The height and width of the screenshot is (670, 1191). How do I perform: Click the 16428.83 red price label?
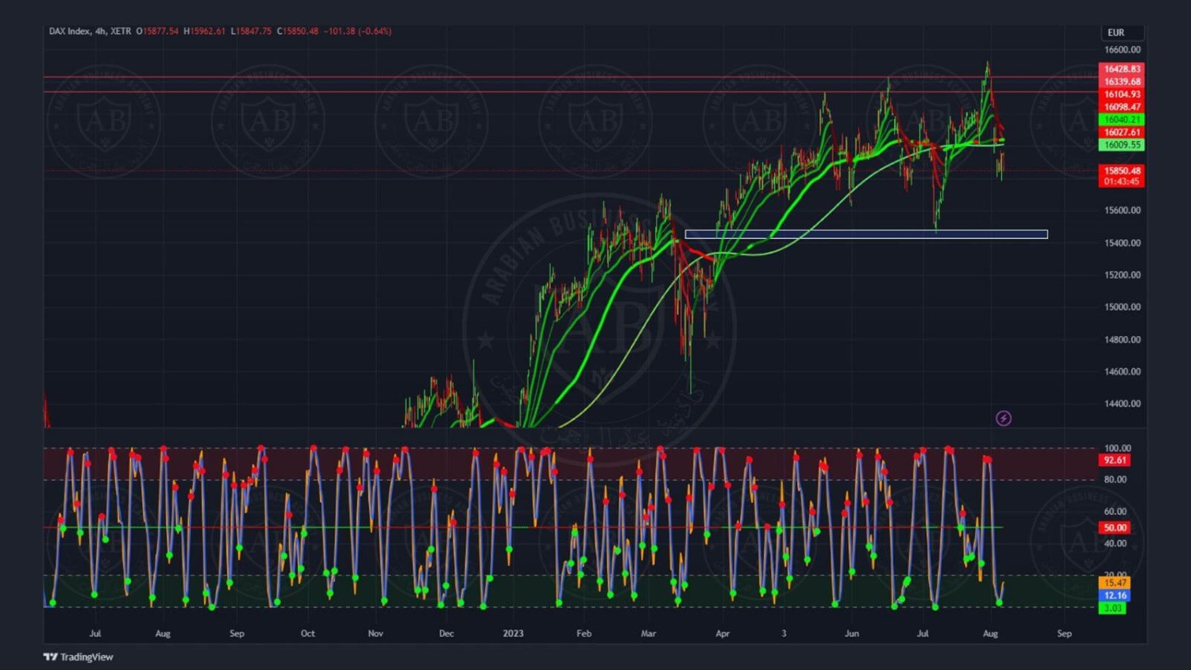1121,69
